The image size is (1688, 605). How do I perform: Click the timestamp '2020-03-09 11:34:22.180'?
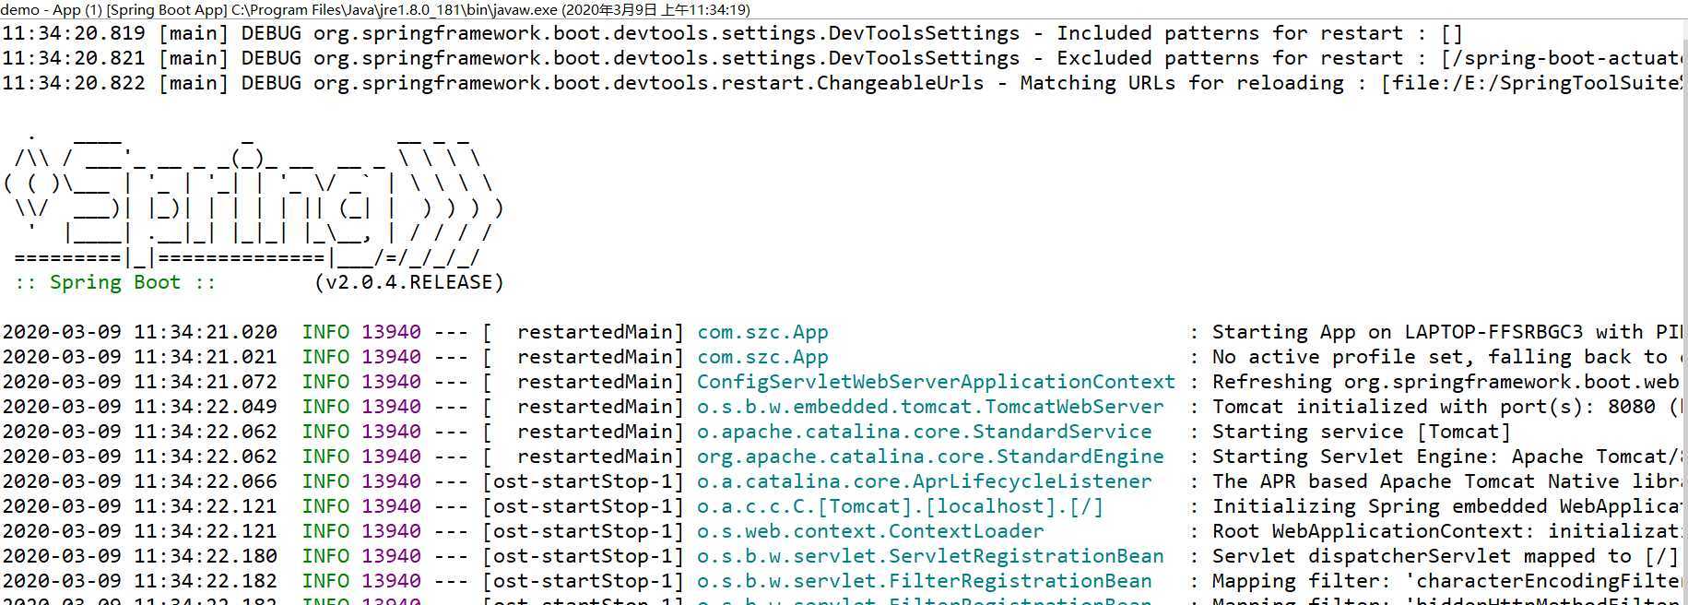(x=139, y=556)
